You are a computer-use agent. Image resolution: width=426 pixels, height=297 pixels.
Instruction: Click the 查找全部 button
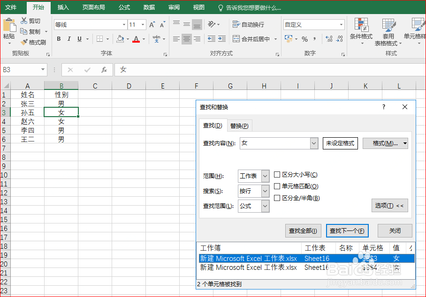(303, 230)
